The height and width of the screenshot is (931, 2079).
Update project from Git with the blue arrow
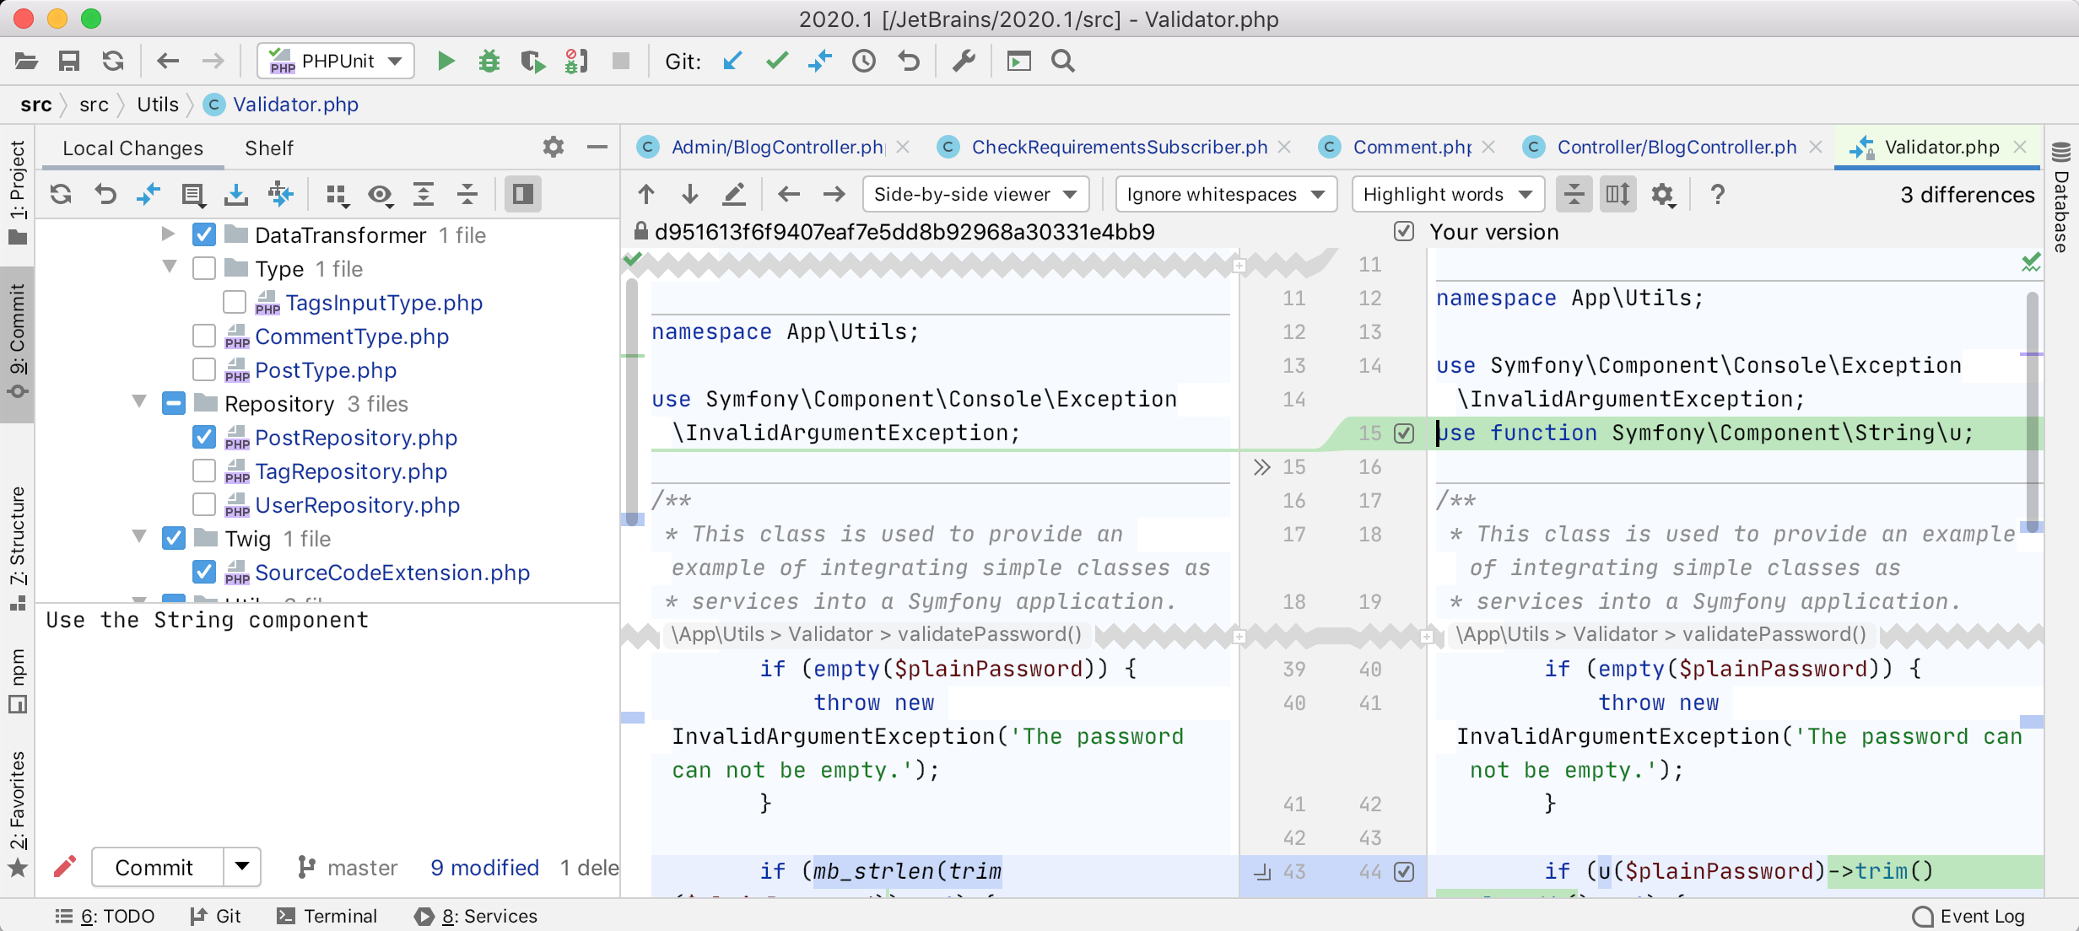tap(732, 61)
